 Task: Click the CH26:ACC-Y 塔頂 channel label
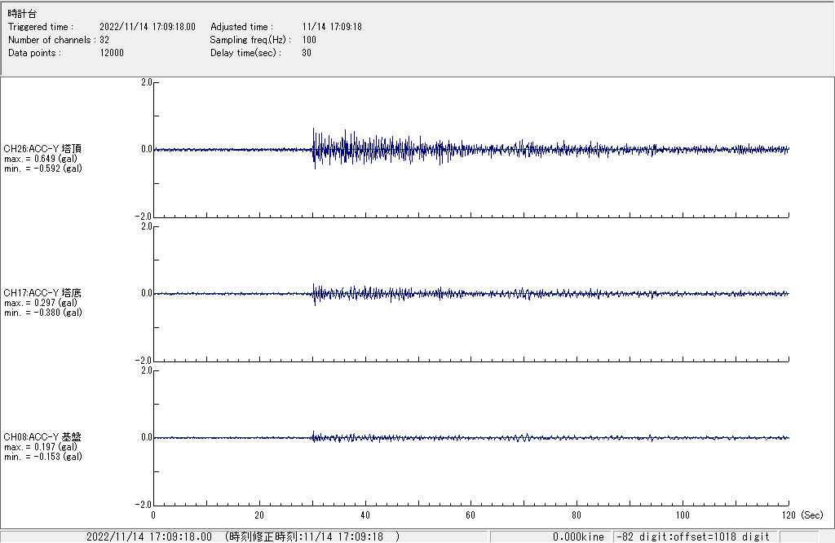(x=42, y=149)
